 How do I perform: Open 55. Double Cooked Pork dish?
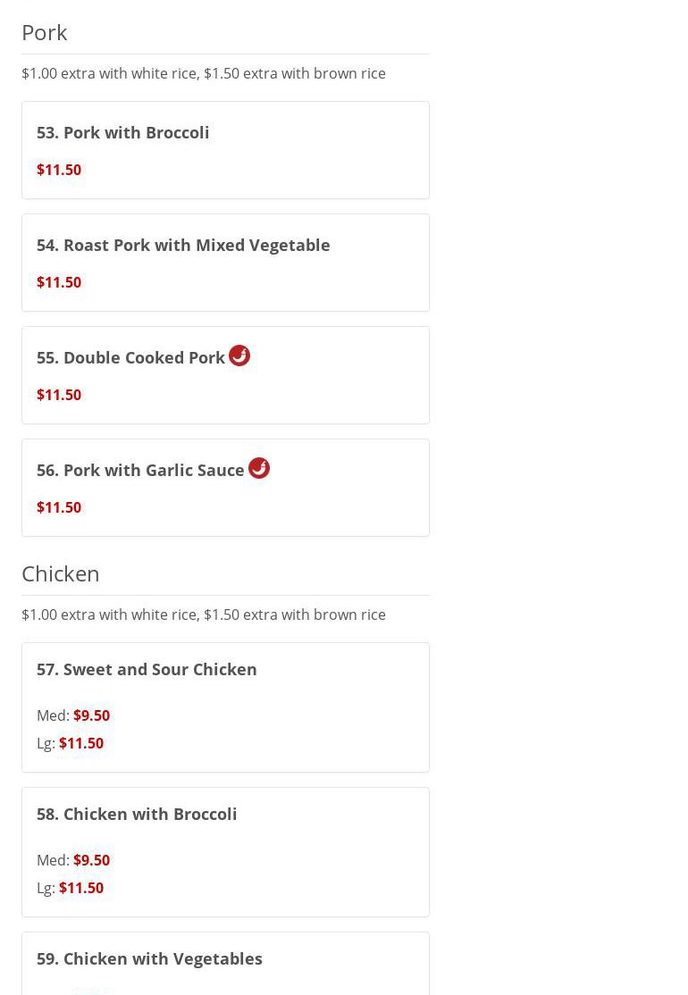[x=130, y=357]
